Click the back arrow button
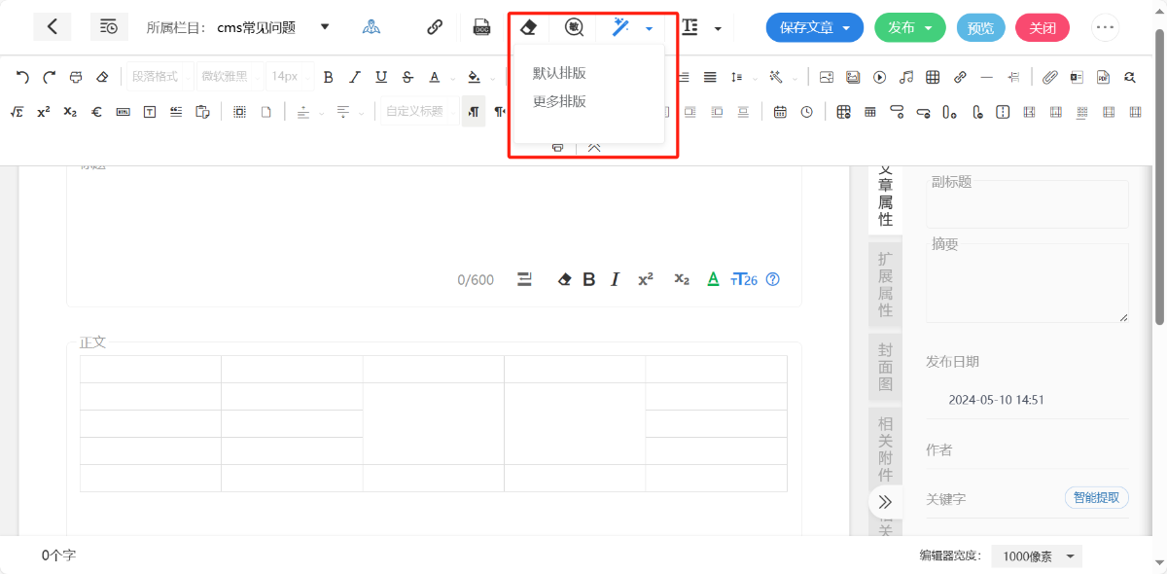Screen dimensions: 1167x574 pos(53,27)
